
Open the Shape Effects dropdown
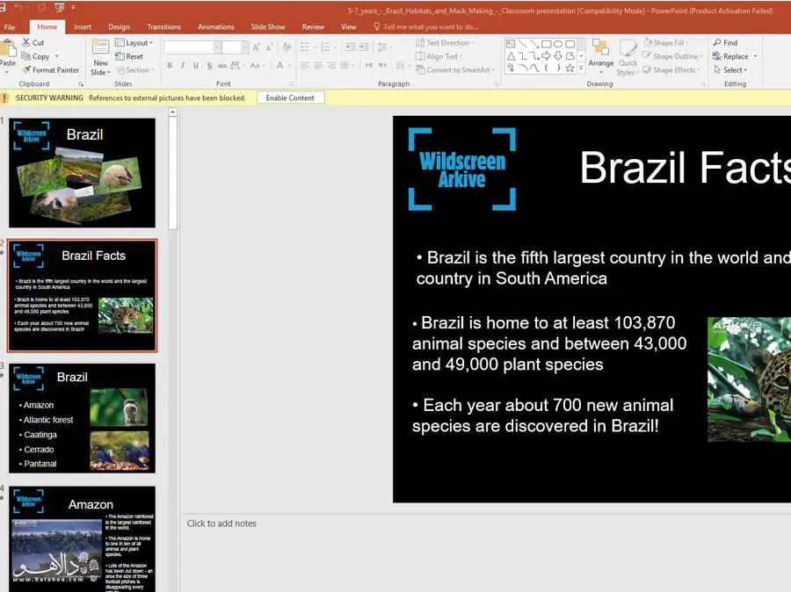click(x=671, y=70)
